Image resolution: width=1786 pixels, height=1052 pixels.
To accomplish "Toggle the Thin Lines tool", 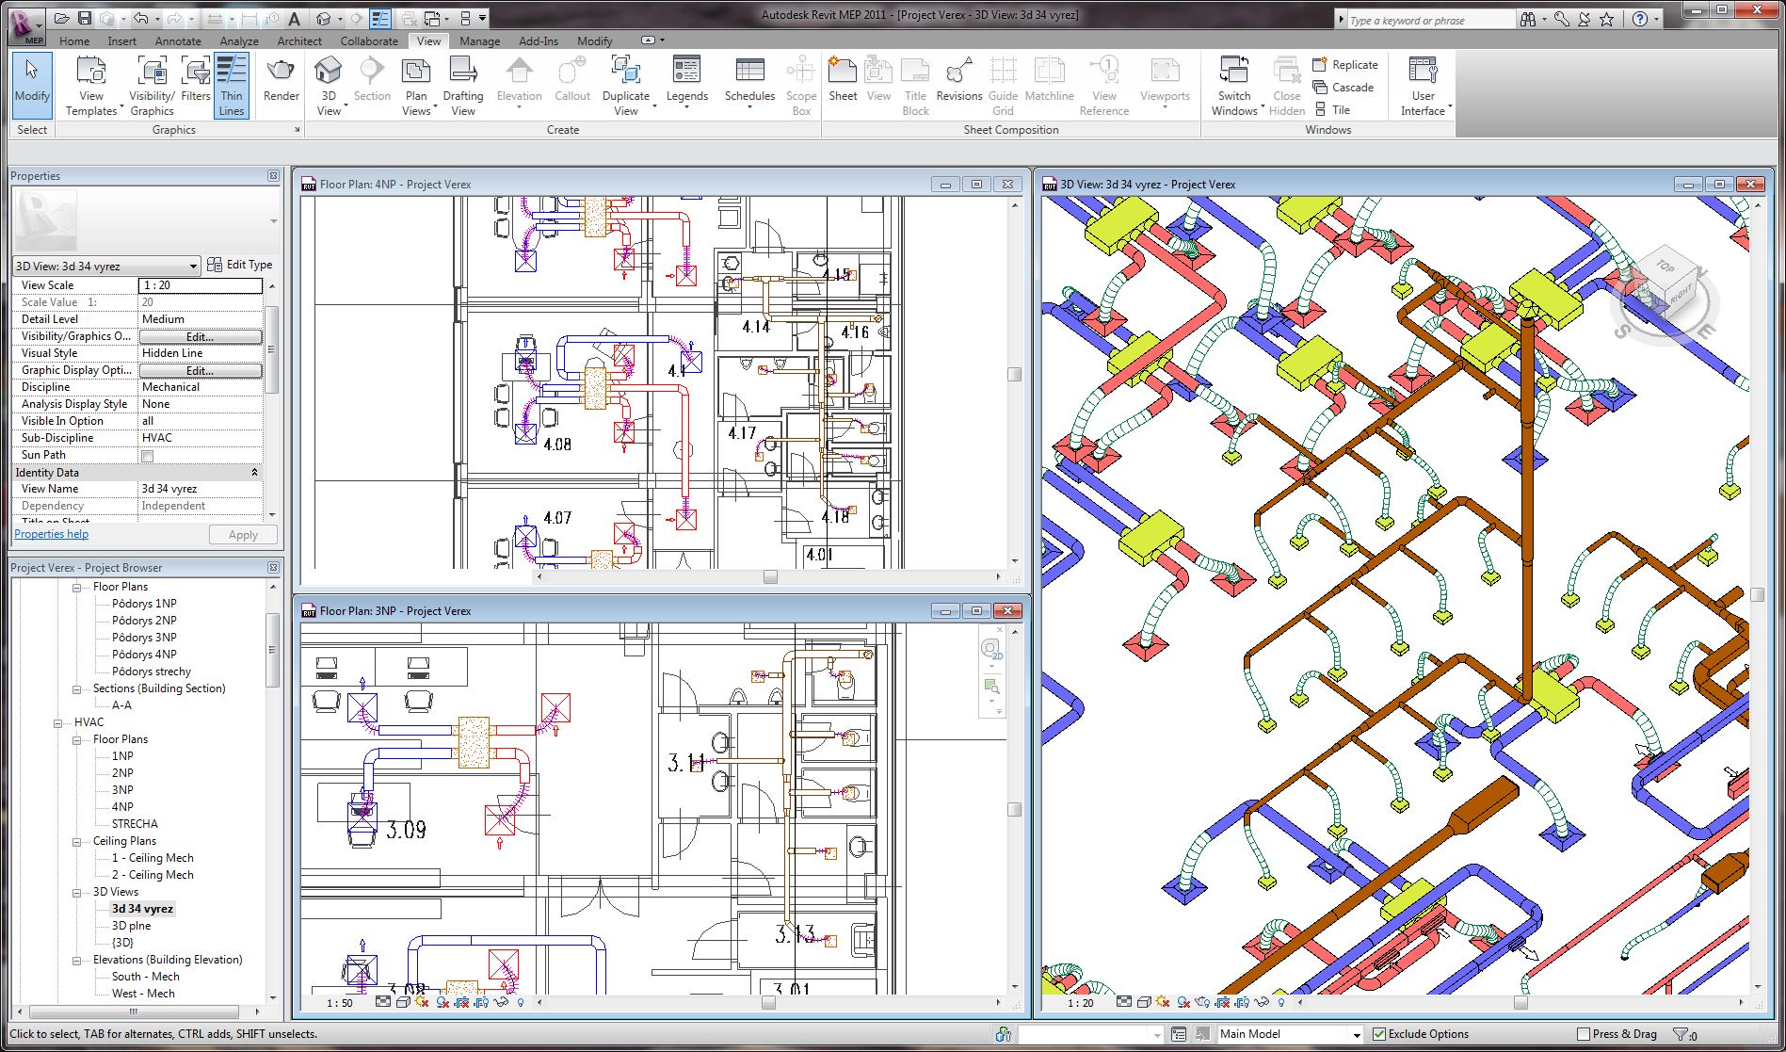I will pos(231,85).
